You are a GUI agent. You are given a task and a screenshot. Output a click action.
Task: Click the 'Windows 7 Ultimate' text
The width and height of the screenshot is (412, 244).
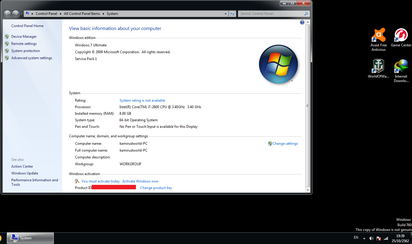coord(91,45)
